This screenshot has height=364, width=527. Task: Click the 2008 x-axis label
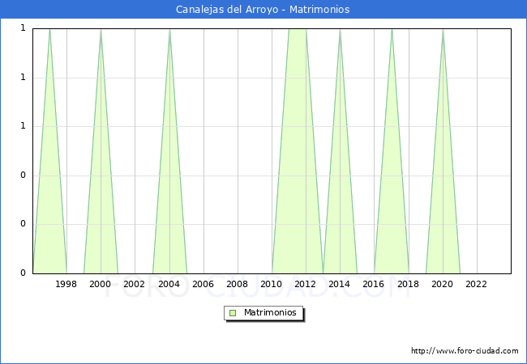point(238,284)
